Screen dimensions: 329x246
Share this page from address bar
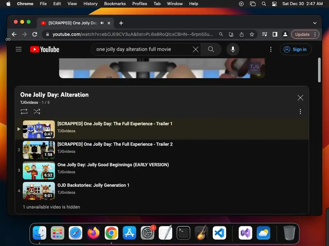click(x=242, y=34)
